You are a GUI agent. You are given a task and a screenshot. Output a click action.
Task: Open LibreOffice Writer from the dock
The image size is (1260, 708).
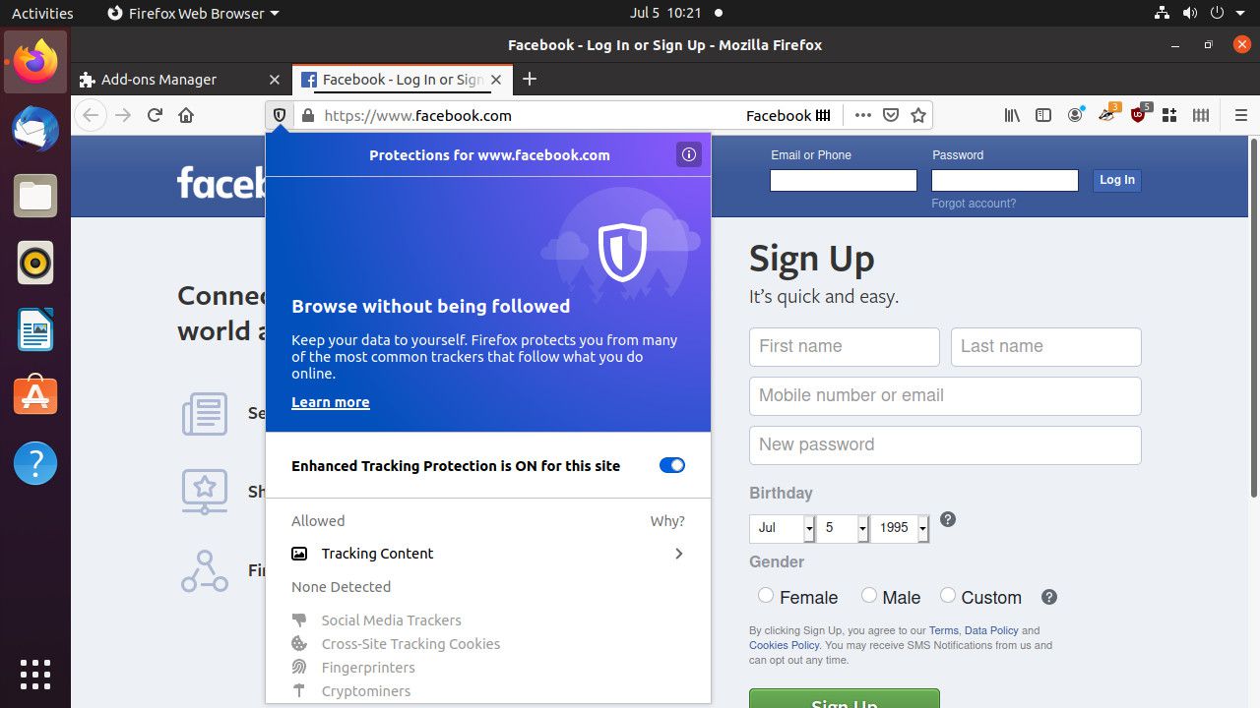point(35,329)
